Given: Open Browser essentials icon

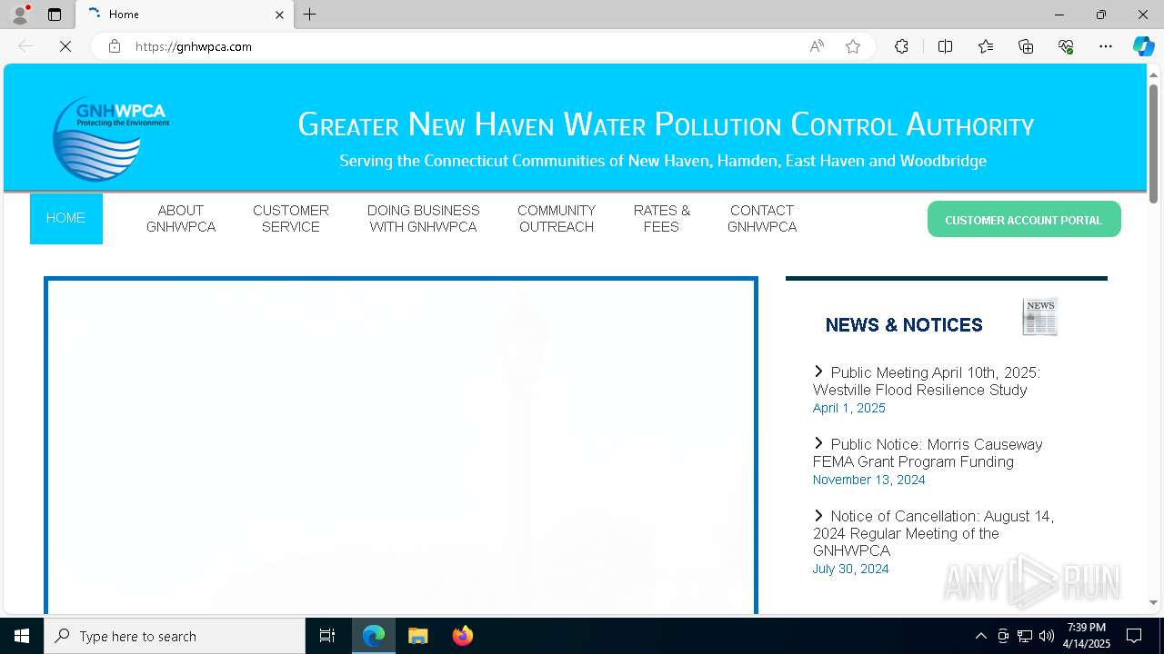Looking at the screenshot, I should (1066, 46).
